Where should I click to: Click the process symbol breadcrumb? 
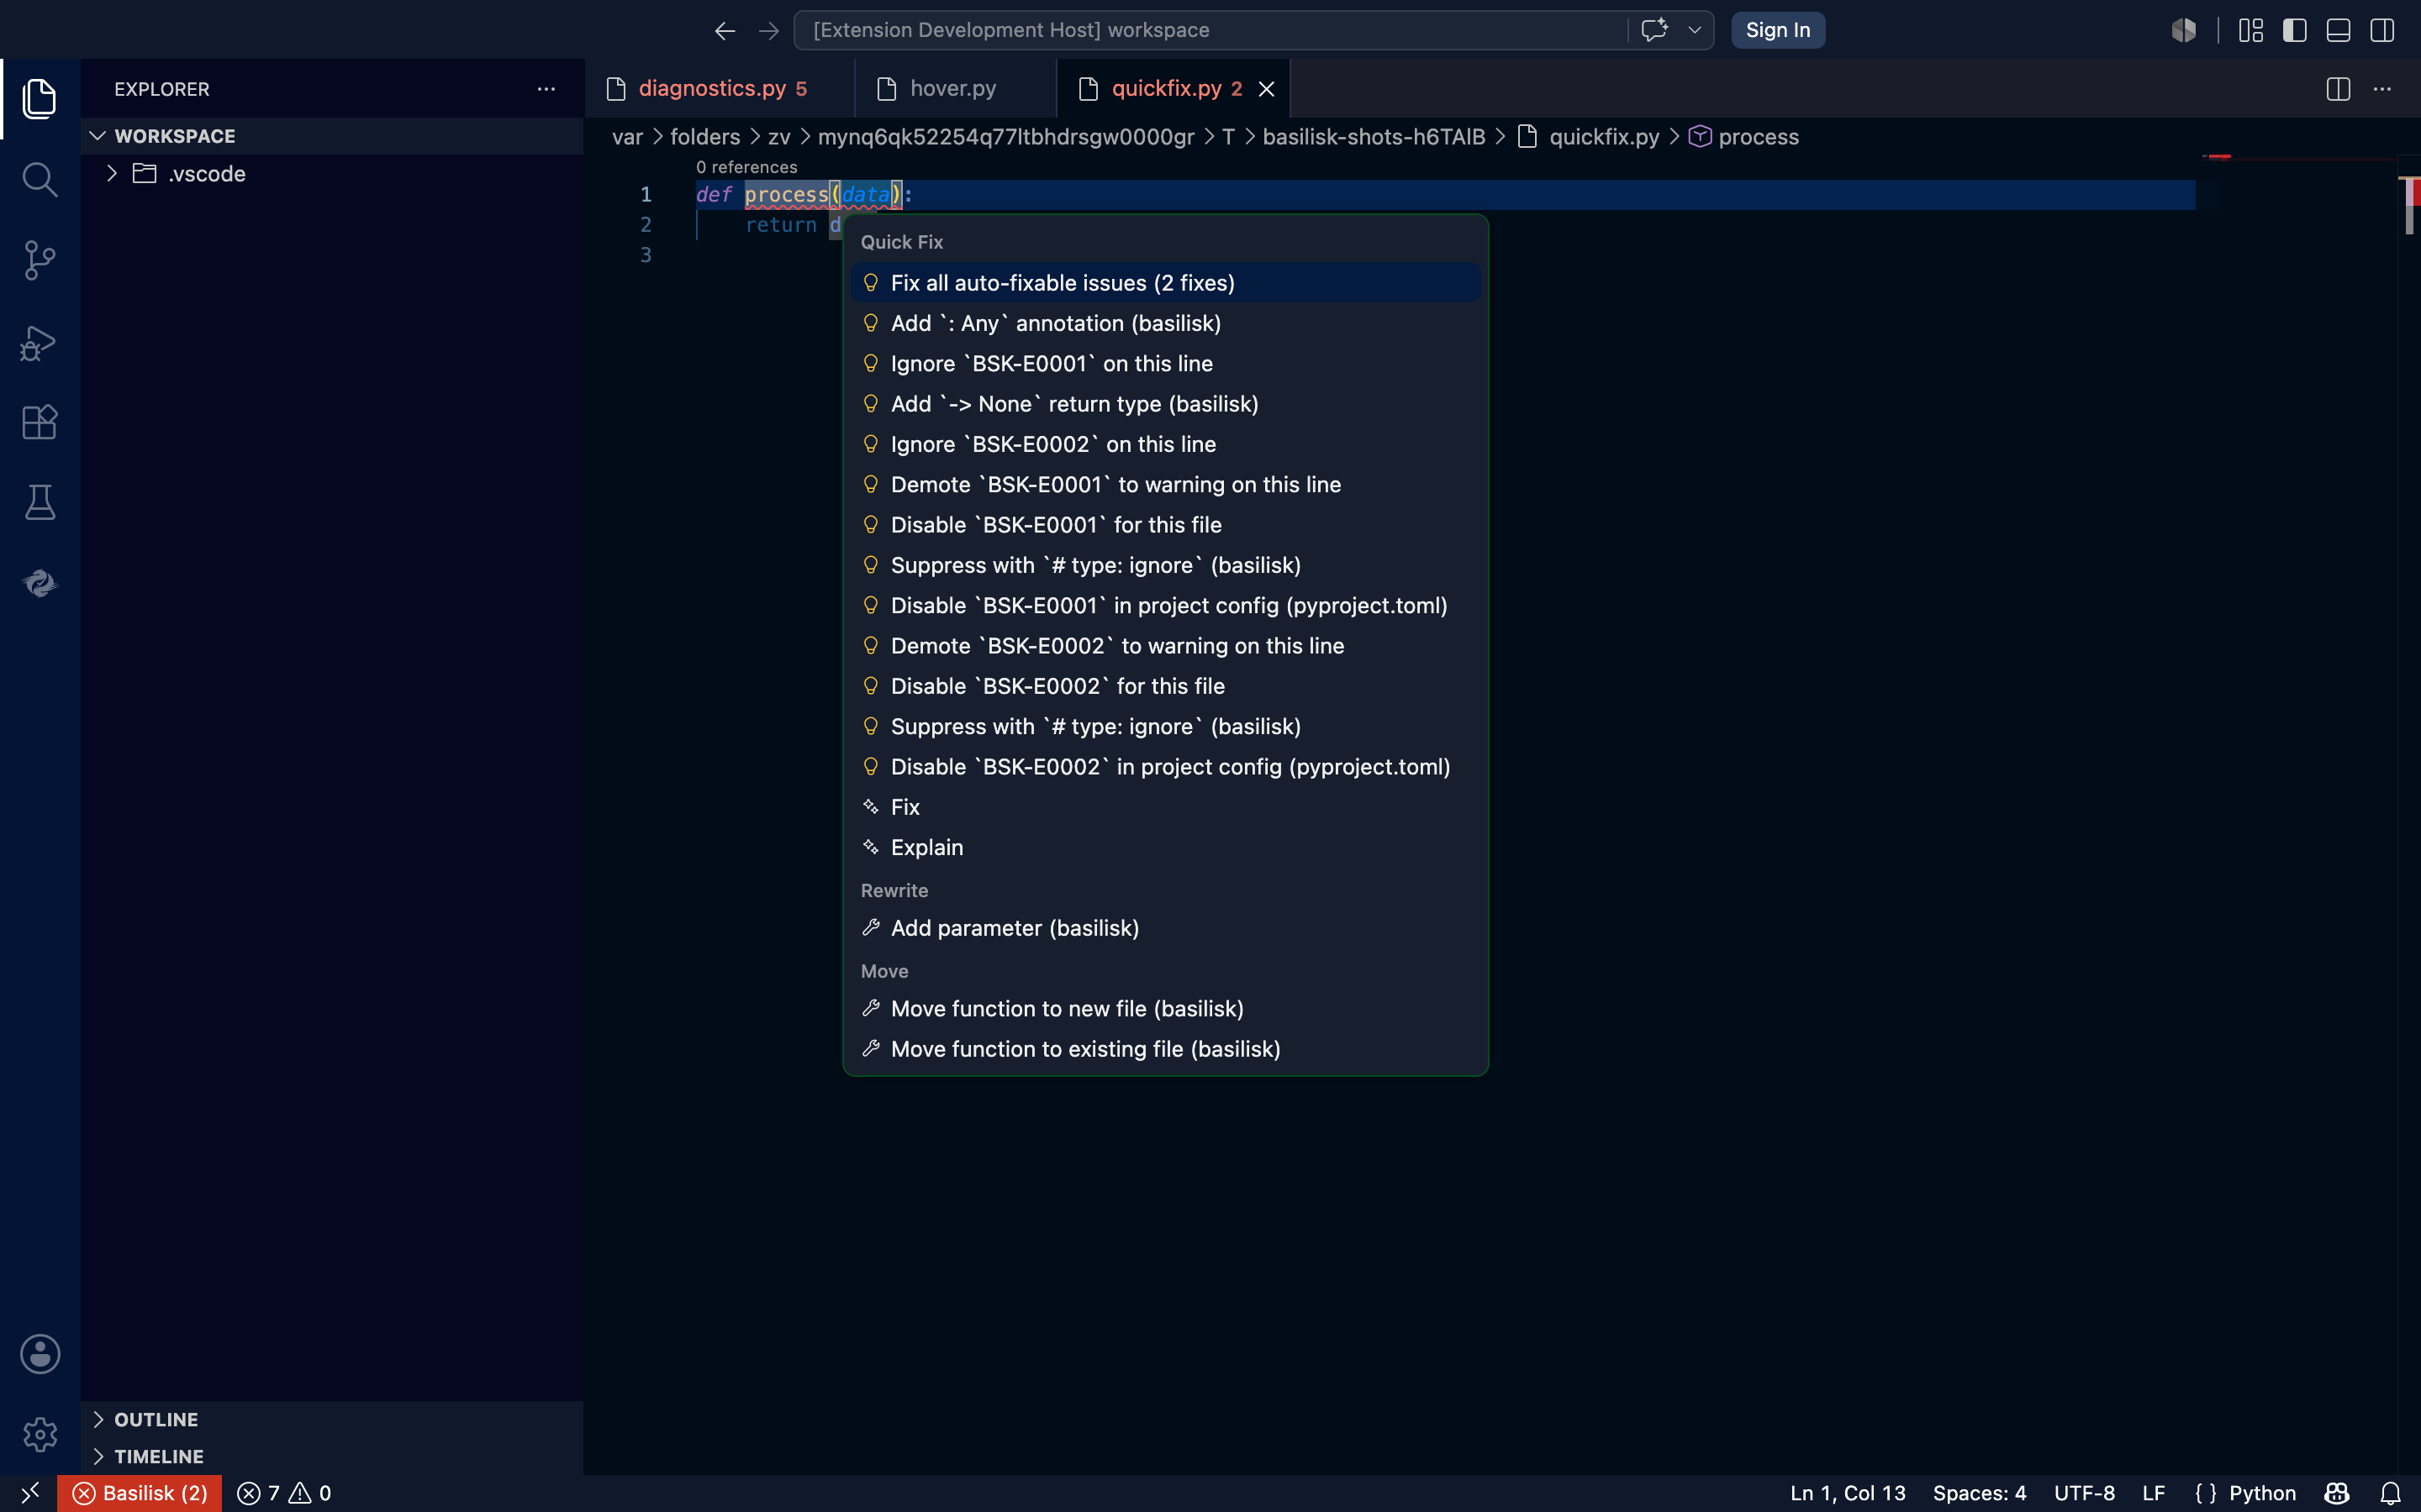1743,137
